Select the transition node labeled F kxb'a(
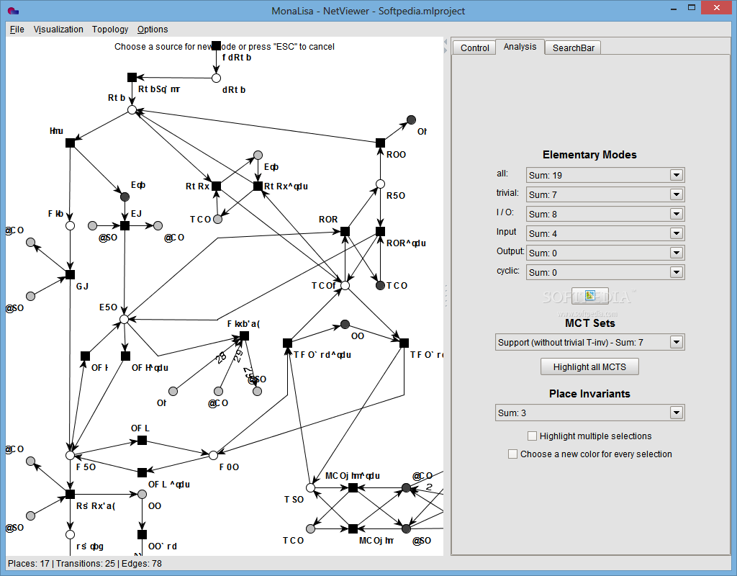737x576 pixels. click(x=245, y=336)
